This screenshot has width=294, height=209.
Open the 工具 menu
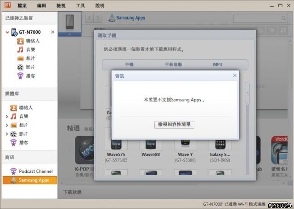(x=80, y=5)
